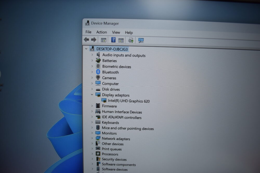This screenshot has height=173, width=260.
Task: Click the Print queues printer icon
Action: (98, 148)
